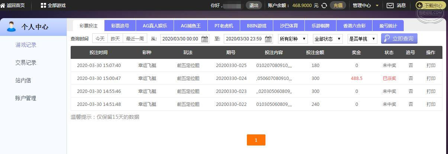This screenshot has width=448, height=154.
Task: Click 打印 for period 20200330-022
Action: (x=431, y=104)
